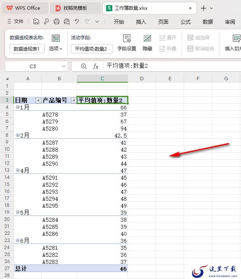Screen dimensions: 241x279
Task: Select row 27 header
Action: pos(7,268)
